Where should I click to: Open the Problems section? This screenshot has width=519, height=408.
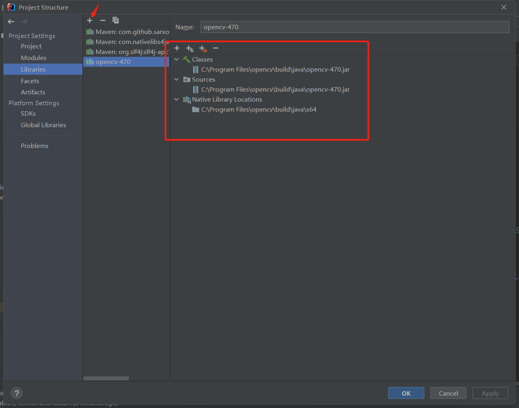click(34, 146)
